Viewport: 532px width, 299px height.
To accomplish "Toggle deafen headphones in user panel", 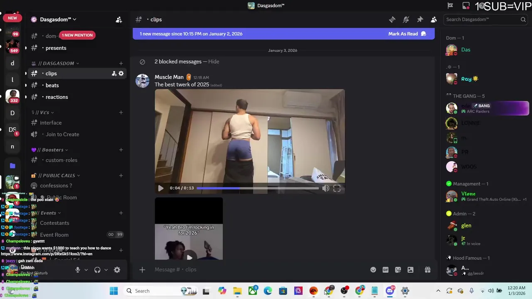I will 97,270.
